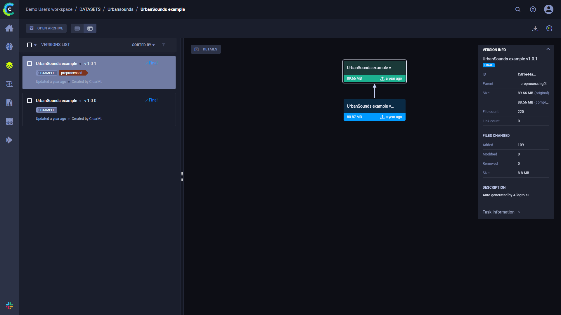This screenshot has height=315, width=561.
Task: Open the Reports section in the sidebar
Action: [x=9, y=103]
